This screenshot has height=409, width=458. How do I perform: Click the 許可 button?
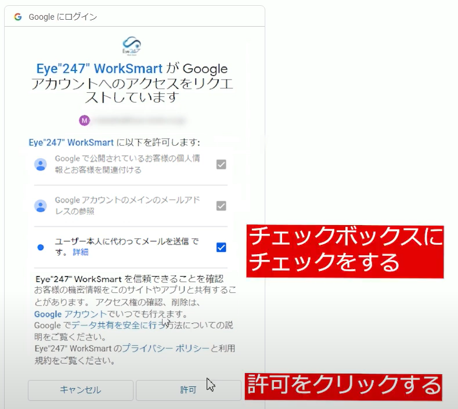(189, 390)
